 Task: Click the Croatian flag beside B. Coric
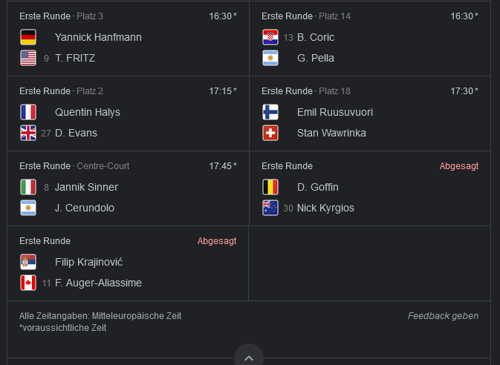[x=270, y=37]
